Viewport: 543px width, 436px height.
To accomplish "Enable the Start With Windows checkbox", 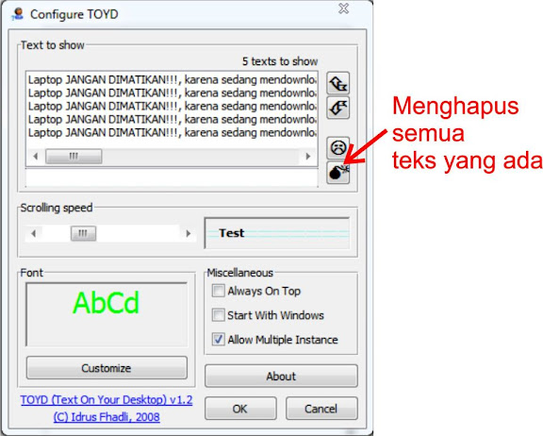I will coord(218,315).
